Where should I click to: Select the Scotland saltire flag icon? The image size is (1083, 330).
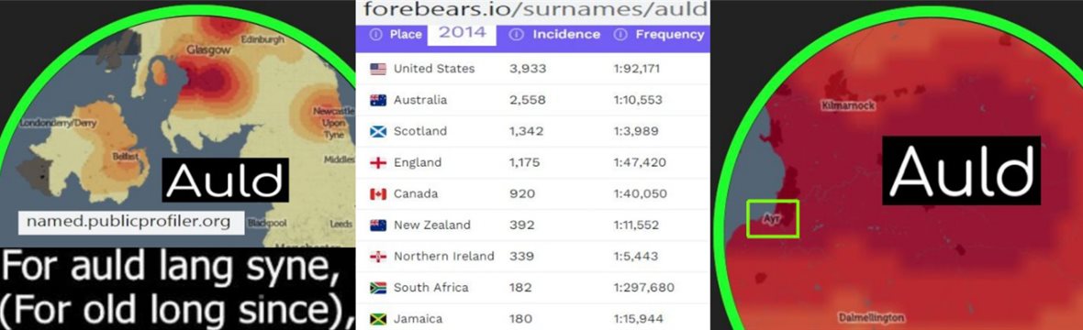pyautogui.click(x=378, y=131)
